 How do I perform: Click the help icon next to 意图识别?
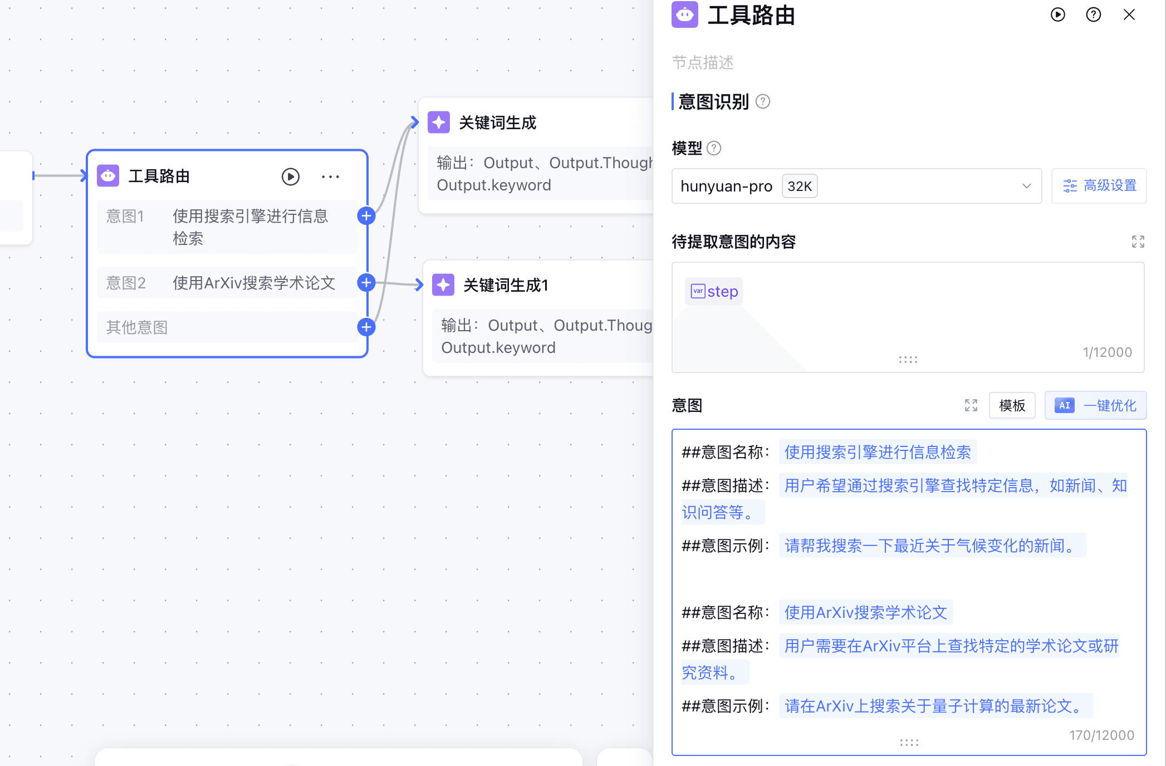coord(763,102)
